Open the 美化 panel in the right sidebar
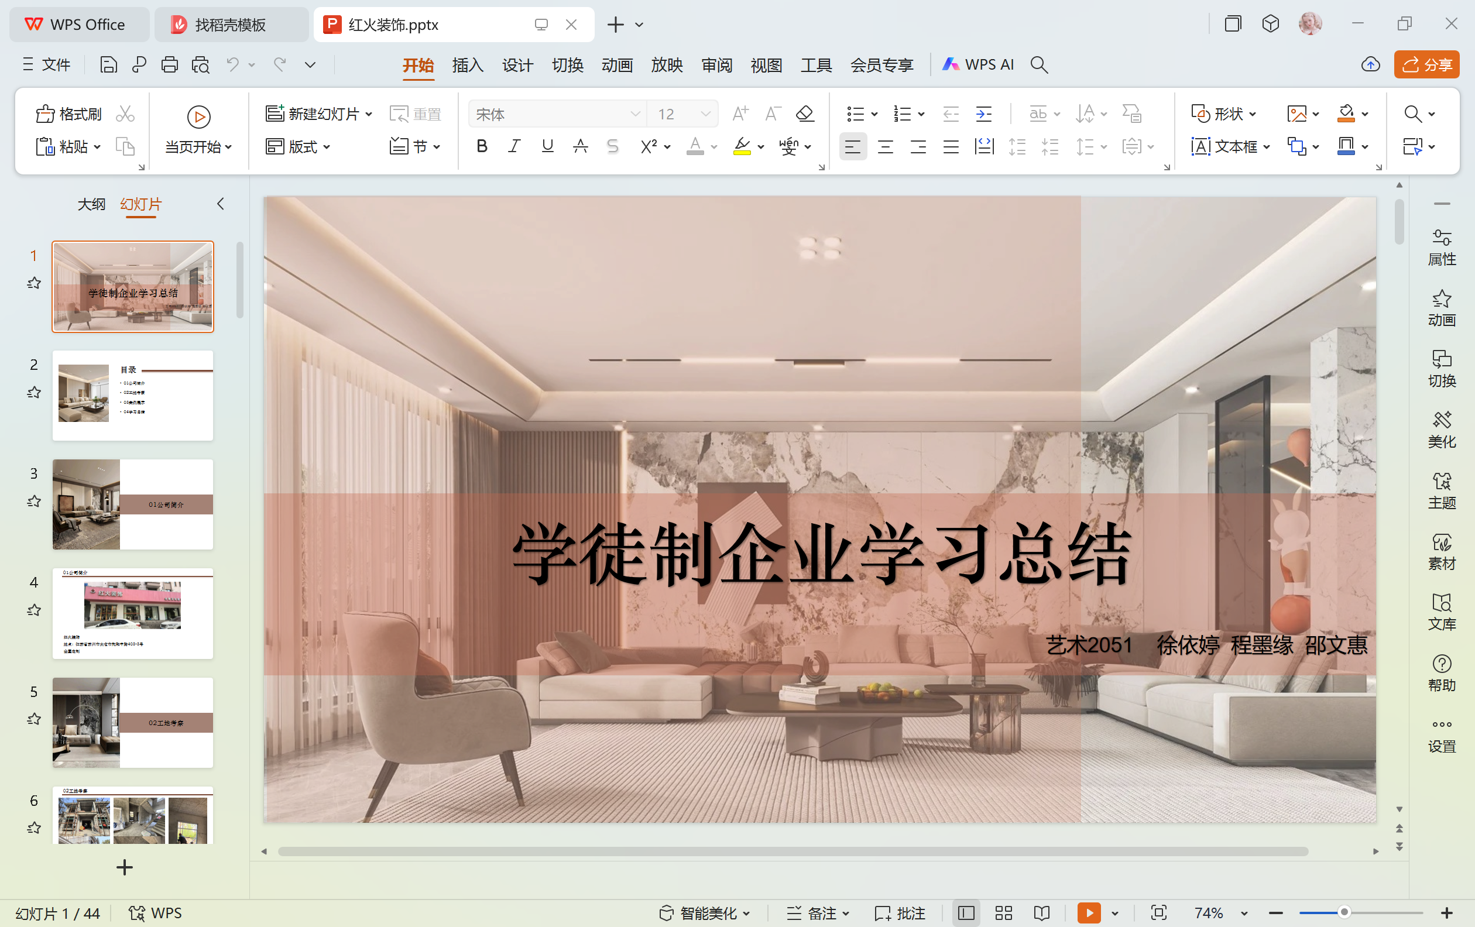The image size is (1475, 927). pos(1440,430)
